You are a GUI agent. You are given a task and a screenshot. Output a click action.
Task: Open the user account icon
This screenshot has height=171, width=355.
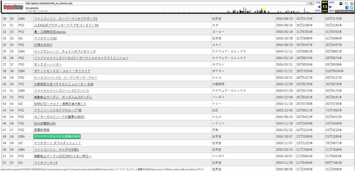(340, 3)
